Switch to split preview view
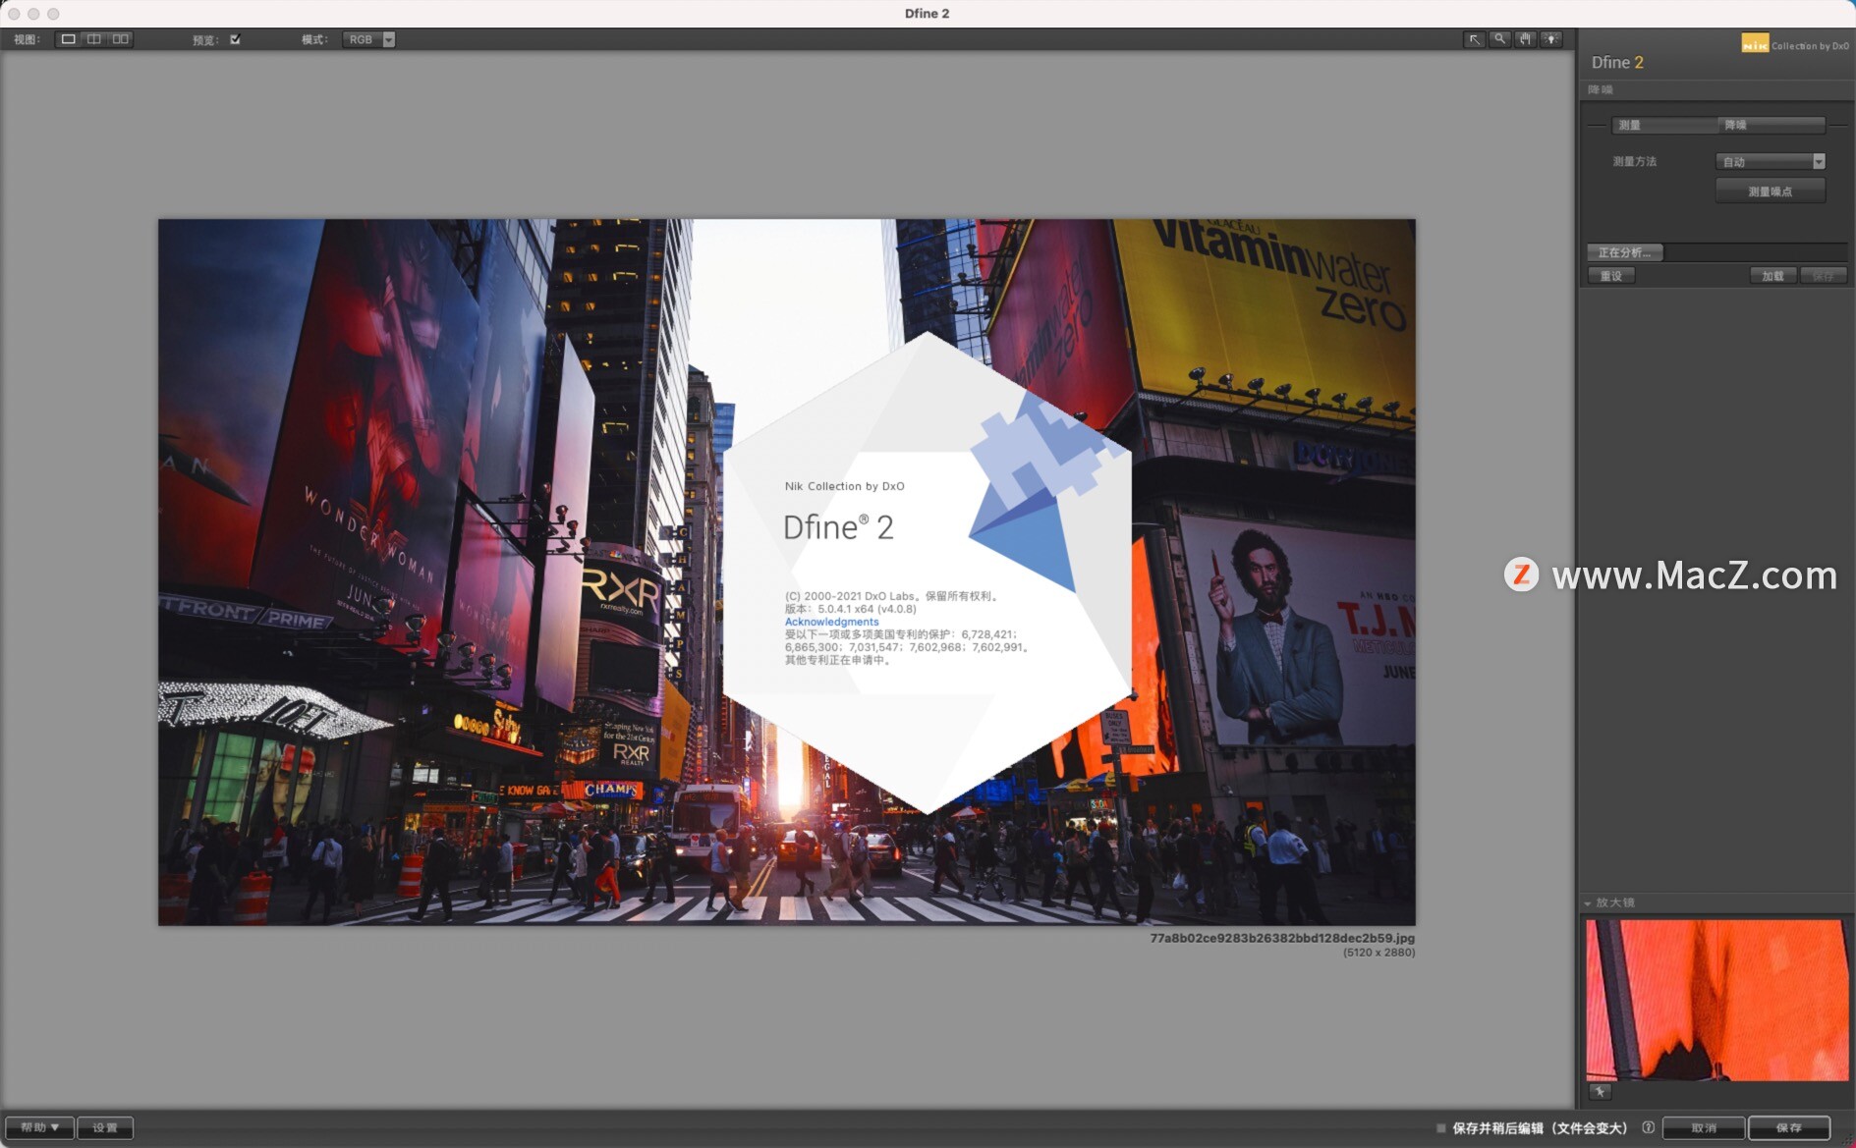 [94, 39]
